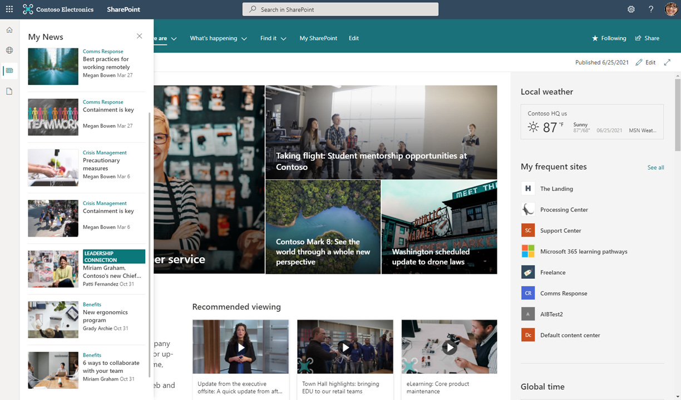Open the app launcher waffle icon
The image size is (681, 400).
pos(9,9)
